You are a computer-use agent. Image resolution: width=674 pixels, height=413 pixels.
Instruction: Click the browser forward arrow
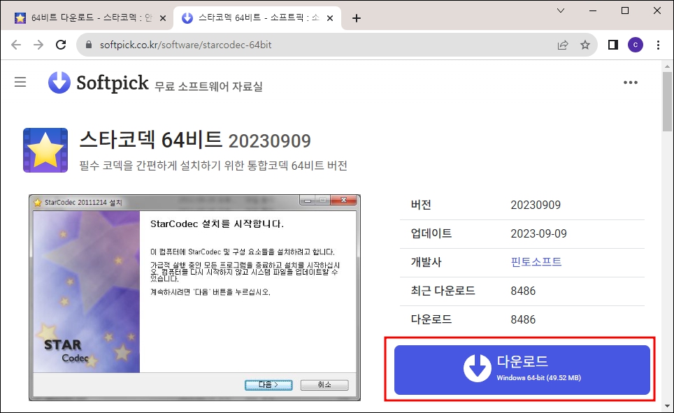point(38,45)
